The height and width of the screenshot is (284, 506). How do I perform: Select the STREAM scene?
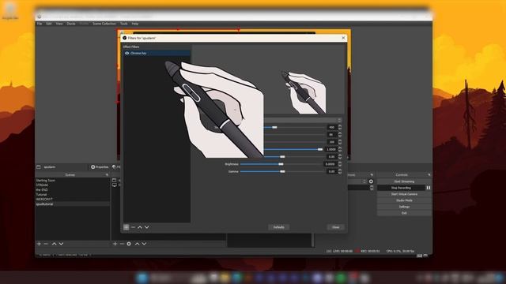(x=72, y=185)
